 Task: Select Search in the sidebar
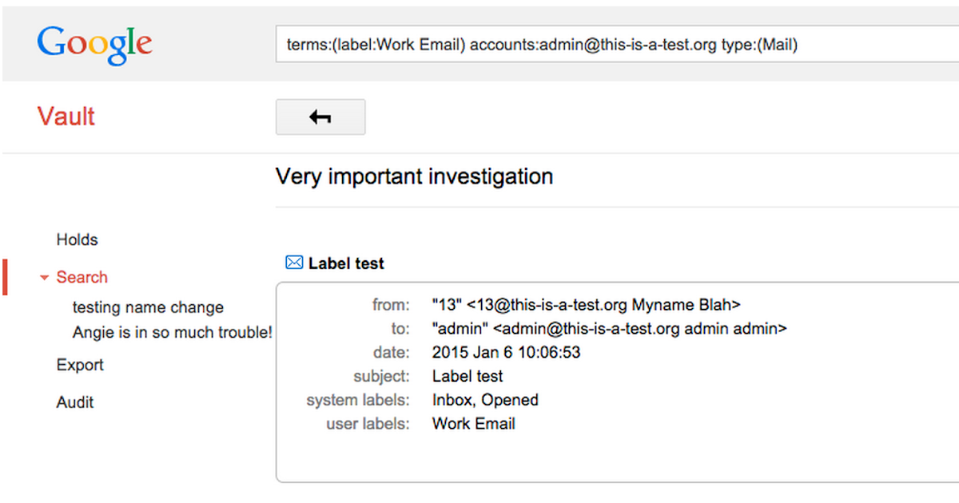82,277
